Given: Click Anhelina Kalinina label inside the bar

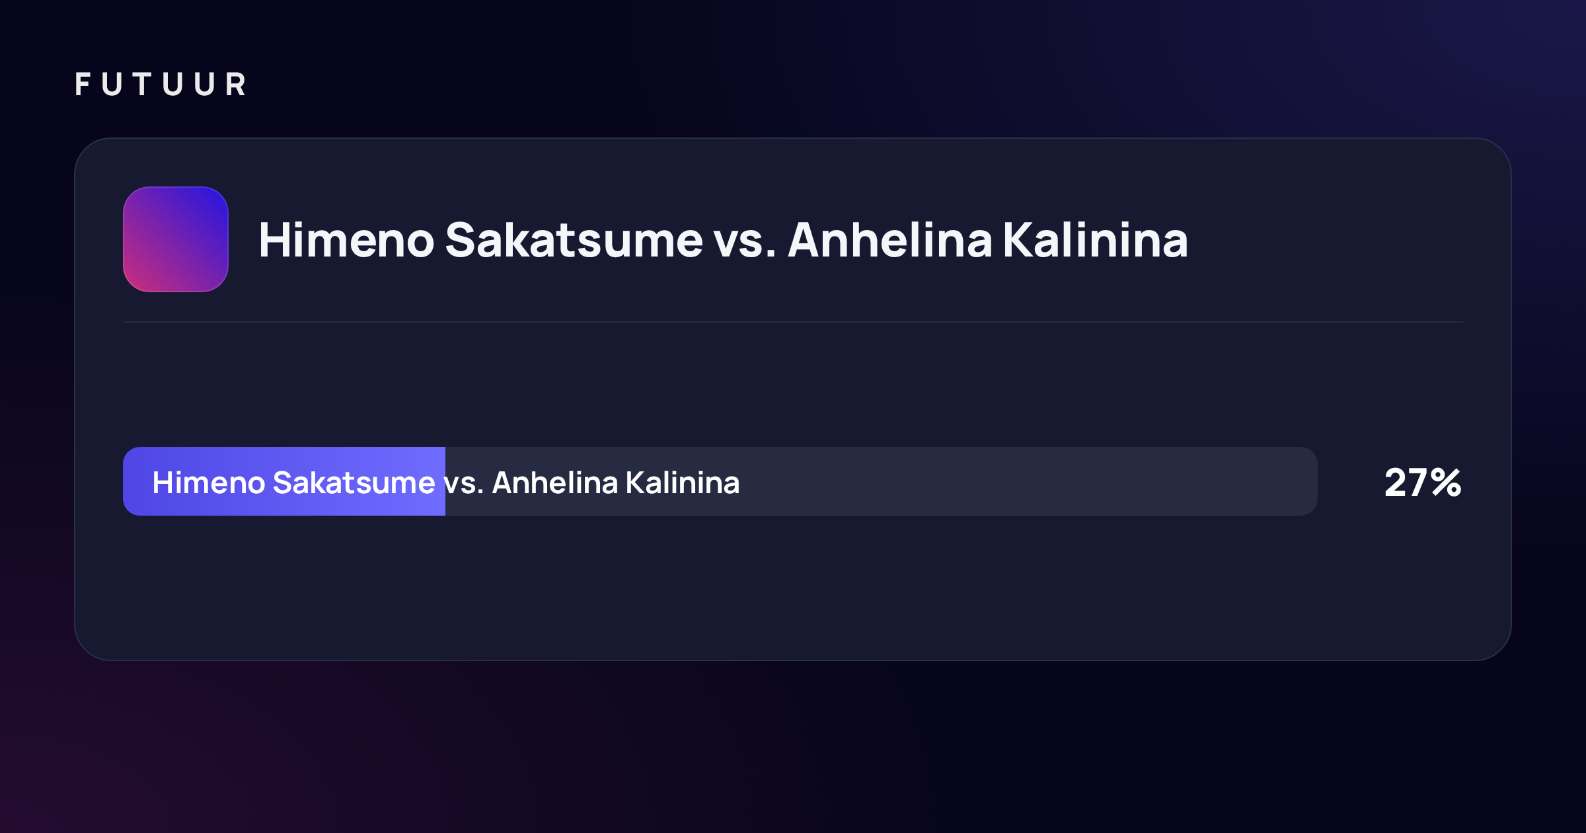Looking at the screenshot, I should [616, 483].
